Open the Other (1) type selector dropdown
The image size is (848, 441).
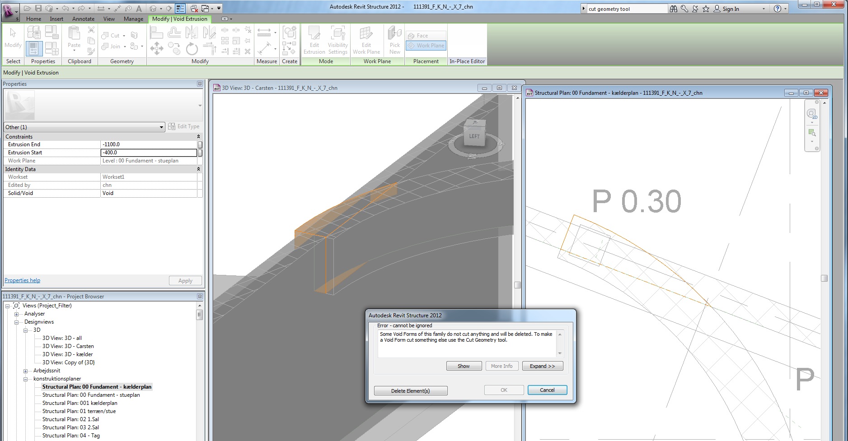pyautogui.click(x=84, y=127)
